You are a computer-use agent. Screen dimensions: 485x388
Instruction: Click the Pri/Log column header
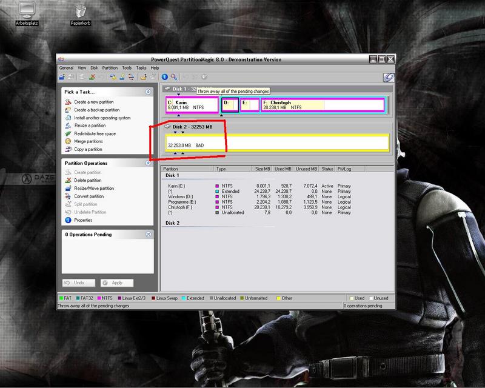350,169
